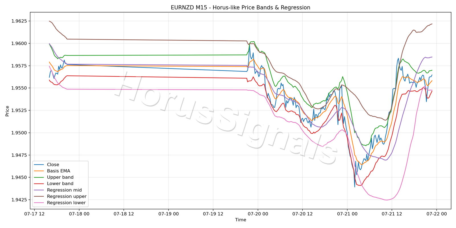Click the pink swatch beside Regression lower
The width and height of the screenshot is (456, 228).
click(x=39, y=203)
